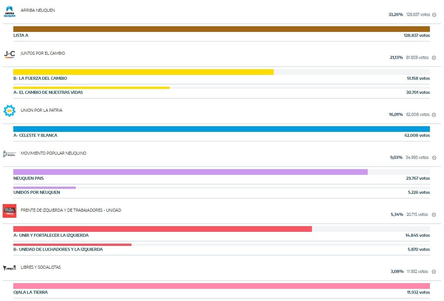Viewport: 444px width, 301px height.
Task: Click the 3,08% percentage value
Action: tap(397, 271)
